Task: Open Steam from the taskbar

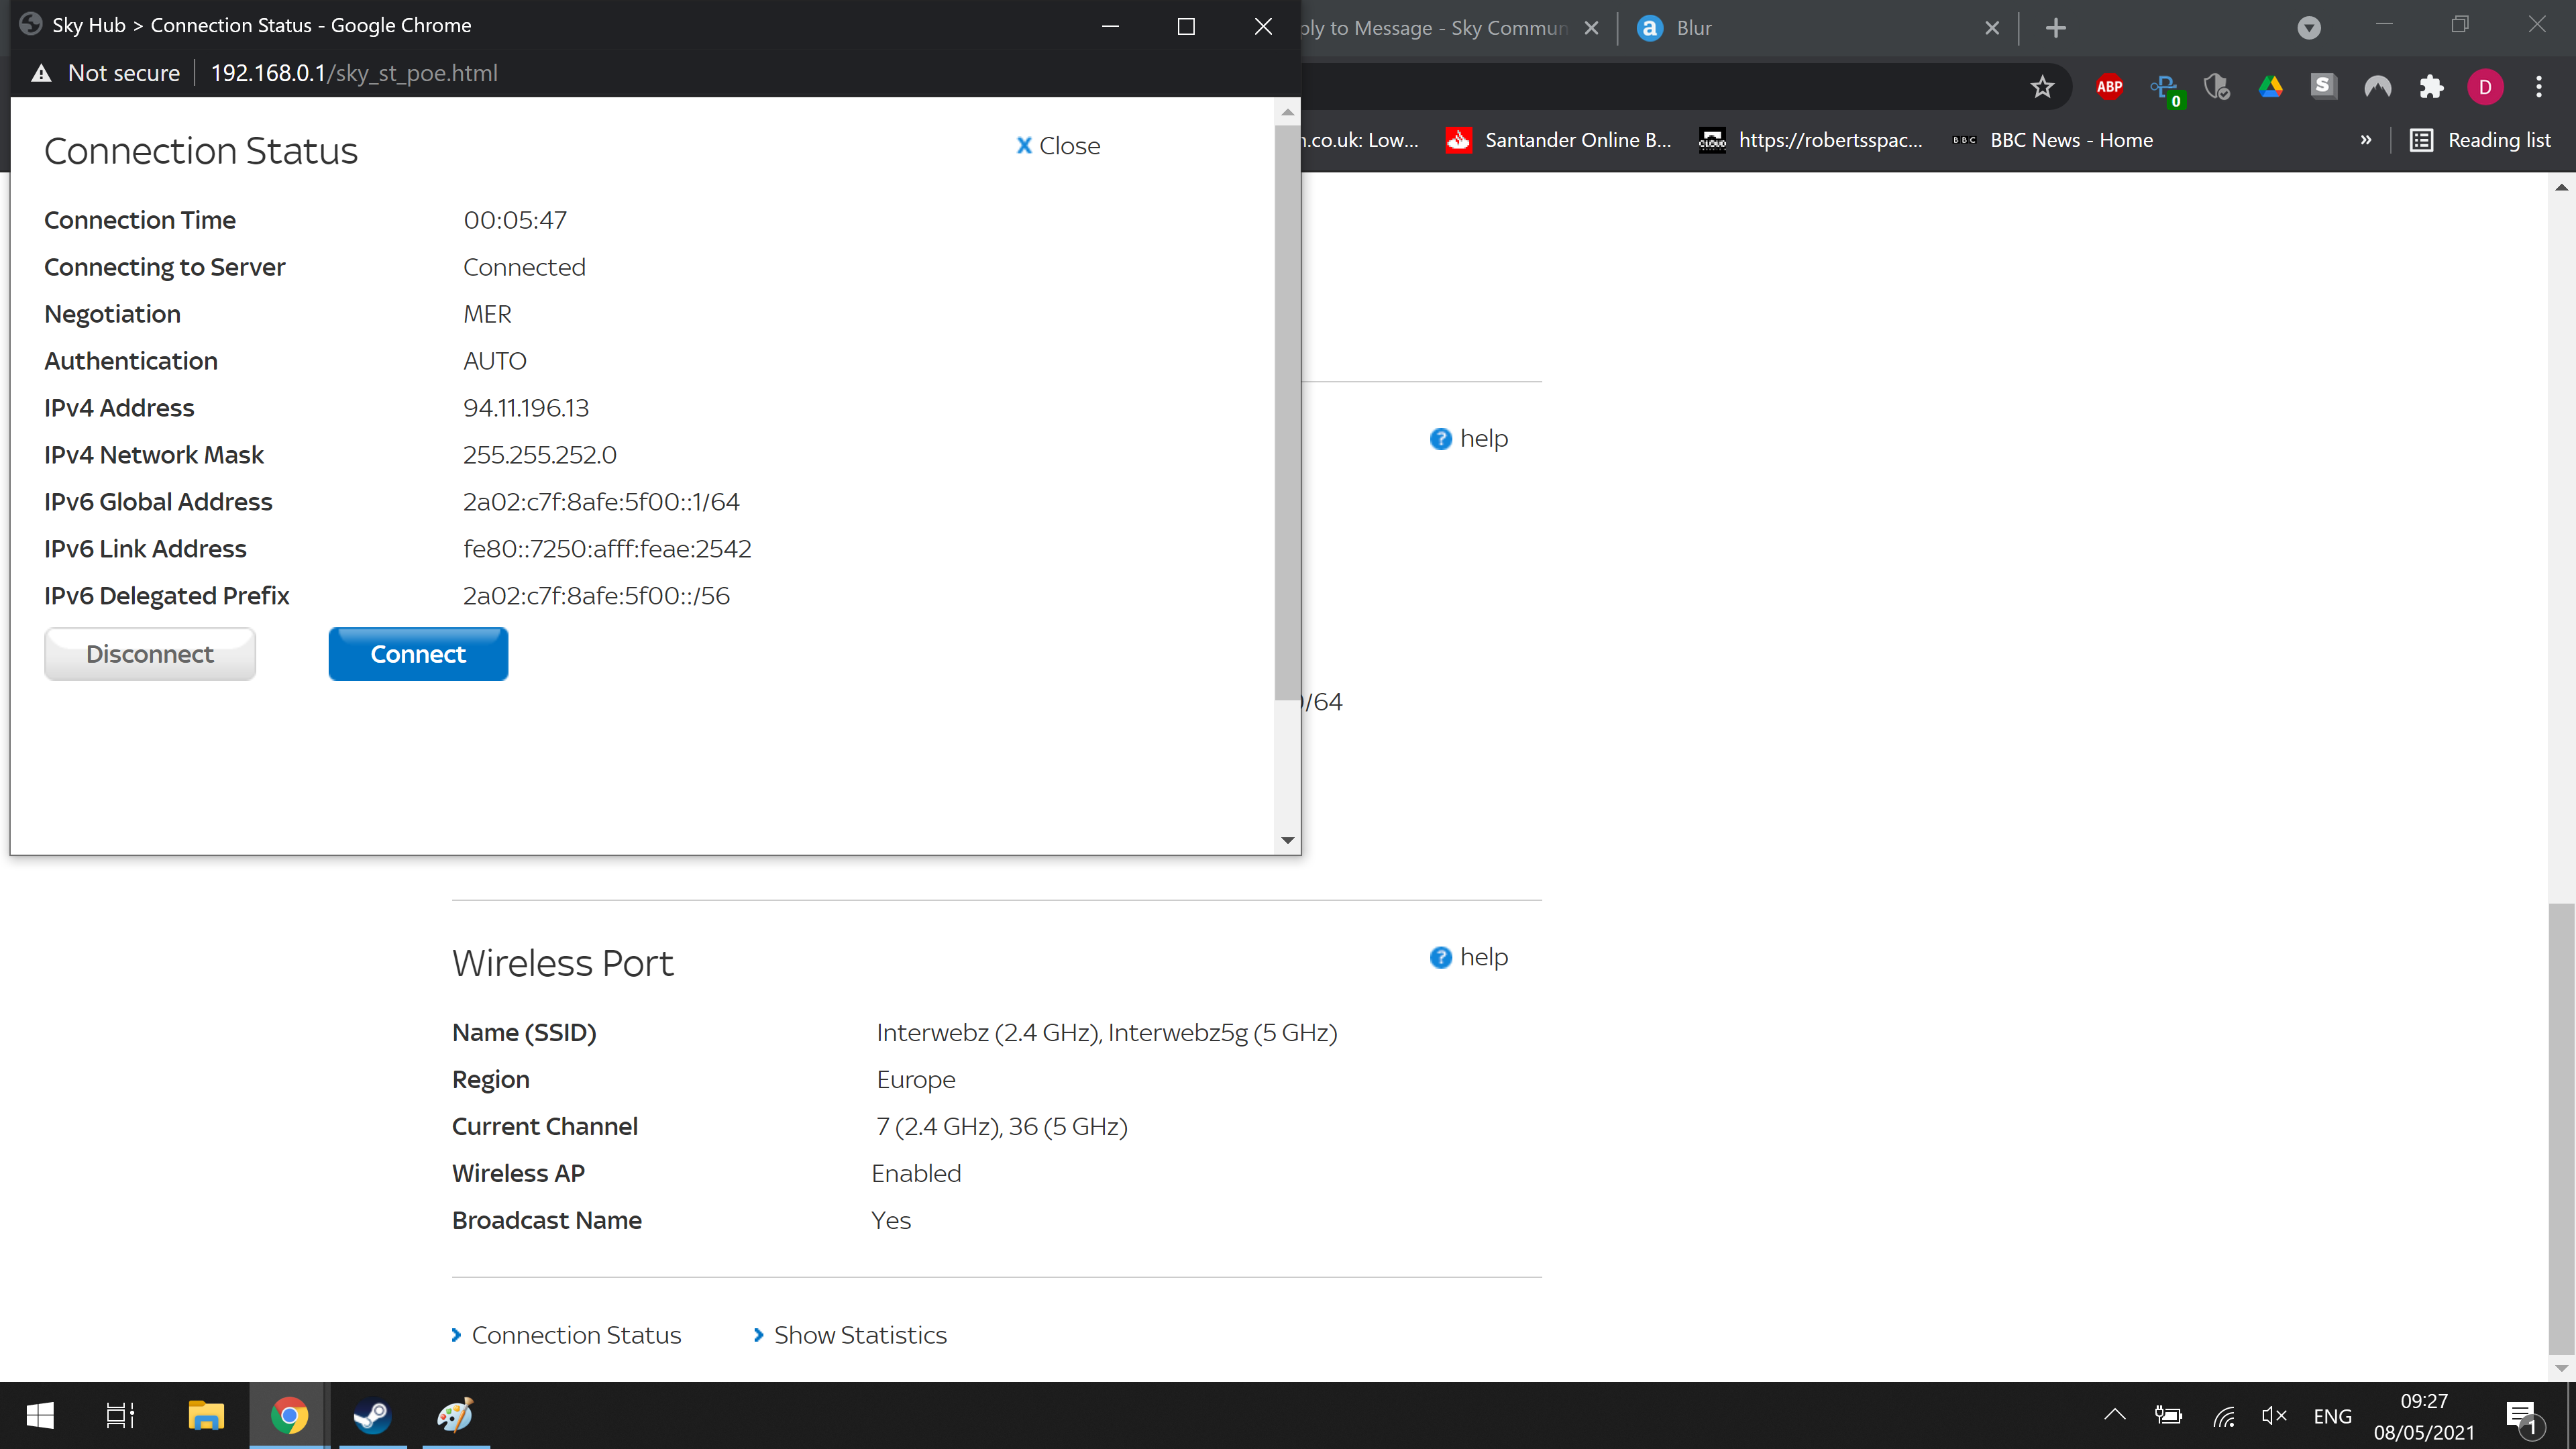Action: coord(372,1415)
